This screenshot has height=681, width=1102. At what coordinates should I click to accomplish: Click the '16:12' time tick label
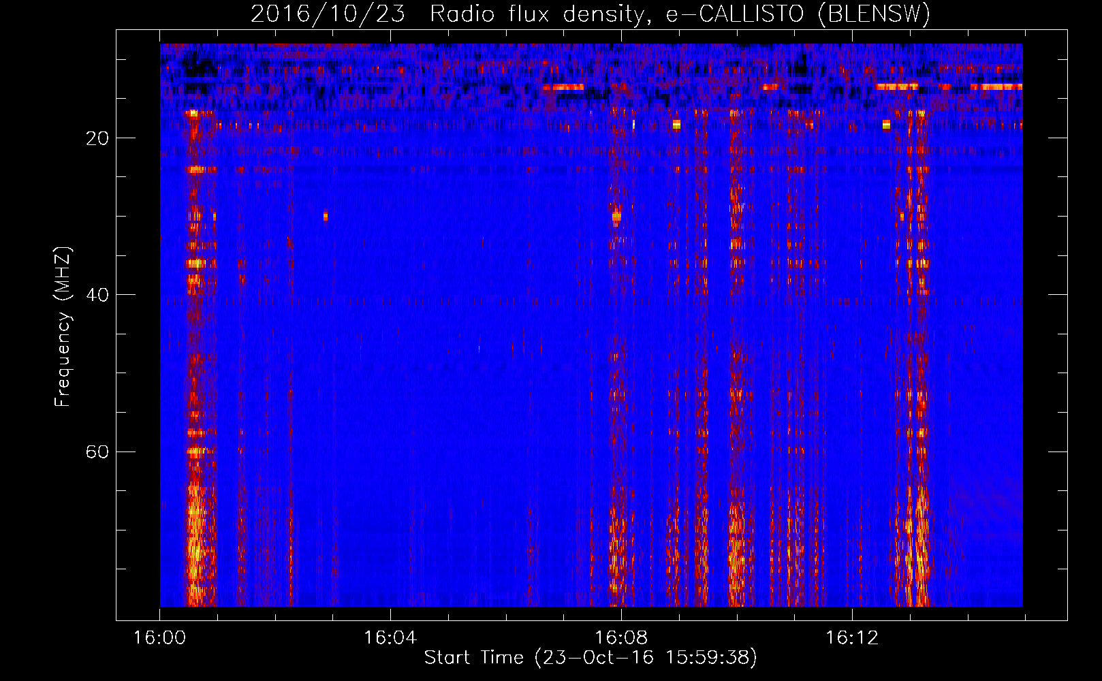852,638
